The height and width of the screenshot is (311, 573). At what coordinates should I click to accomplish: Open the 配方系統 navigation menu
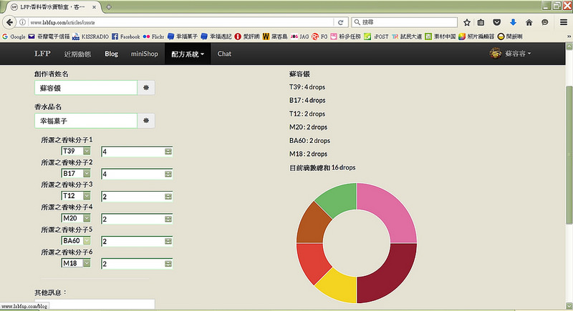coord(188,54)
